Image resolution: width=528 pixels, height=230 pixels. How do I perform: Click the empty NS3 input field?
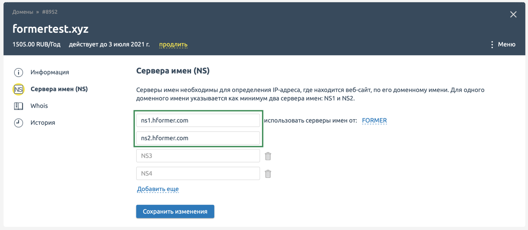click(198, 156)
